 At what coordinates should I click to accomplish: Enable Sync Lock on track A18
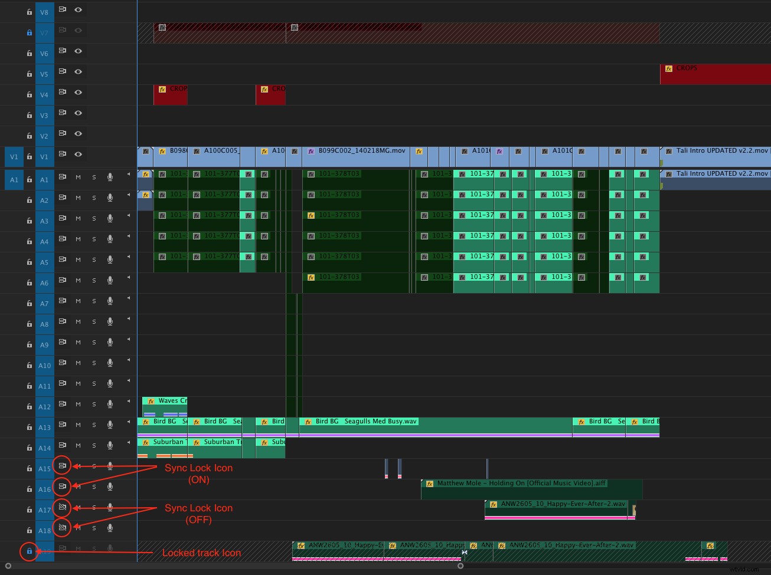[63, 528]
